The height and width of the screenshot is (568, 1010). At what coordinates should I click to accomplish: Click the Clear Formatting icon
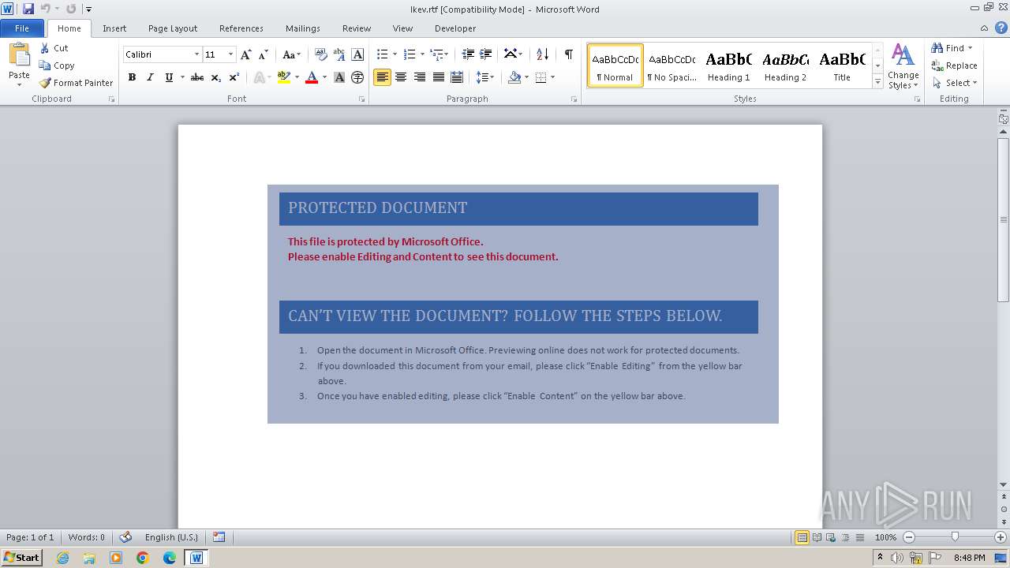coord(320,54)
